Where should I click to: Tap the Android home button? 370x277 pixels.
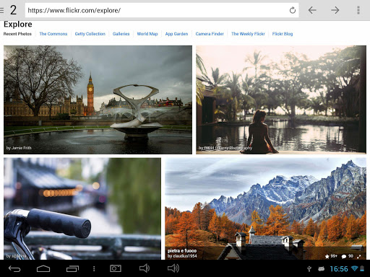click(x=43, y=268)
